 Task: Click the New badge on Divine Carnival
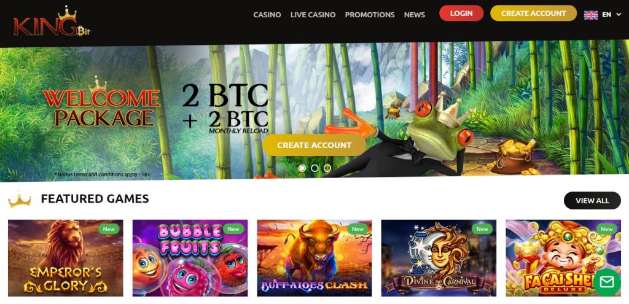point(482,229)
